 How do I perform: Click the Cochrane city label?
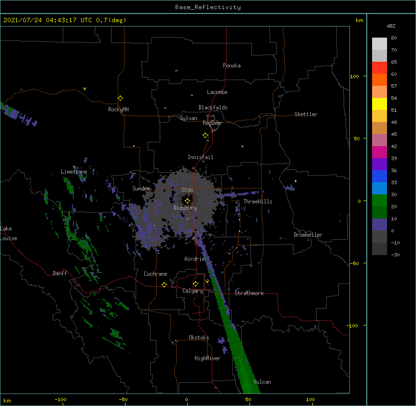click(x=155, y=274)
